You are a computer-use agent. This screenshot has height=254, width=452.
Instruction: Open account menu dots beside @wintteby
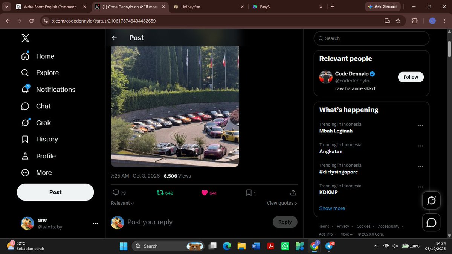[95, 223]
